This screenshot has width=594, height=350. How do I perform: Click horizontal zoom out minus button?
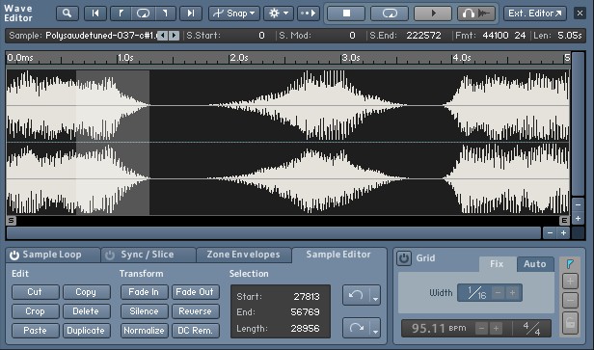pos(550,233)
